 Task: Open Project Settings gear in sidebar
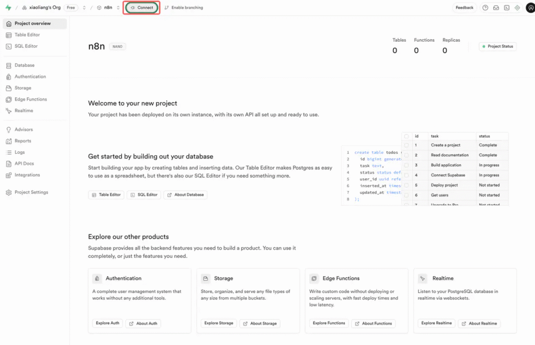coord(31,192)
